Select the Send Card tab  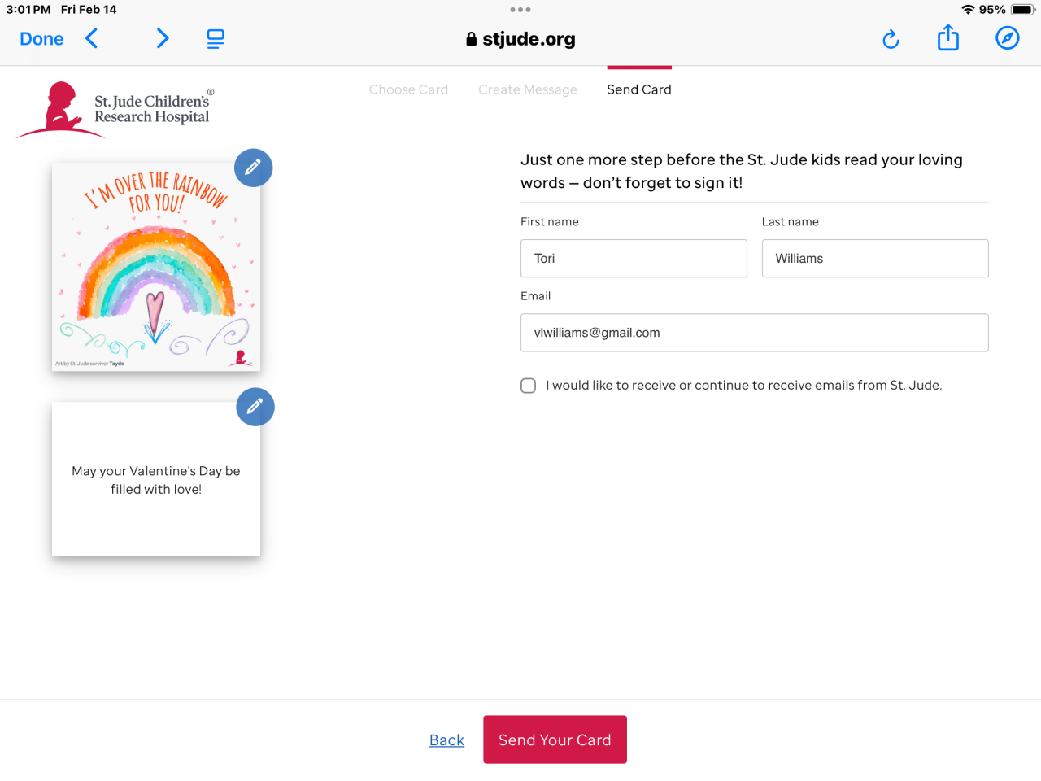[x=639, y=89]
